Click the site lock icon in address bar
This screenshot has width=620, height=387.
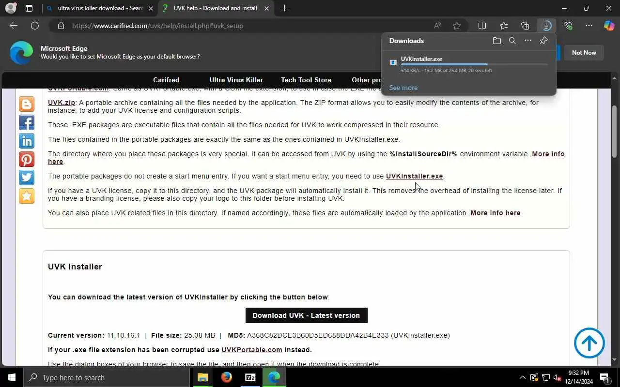(x=61, y=26)
